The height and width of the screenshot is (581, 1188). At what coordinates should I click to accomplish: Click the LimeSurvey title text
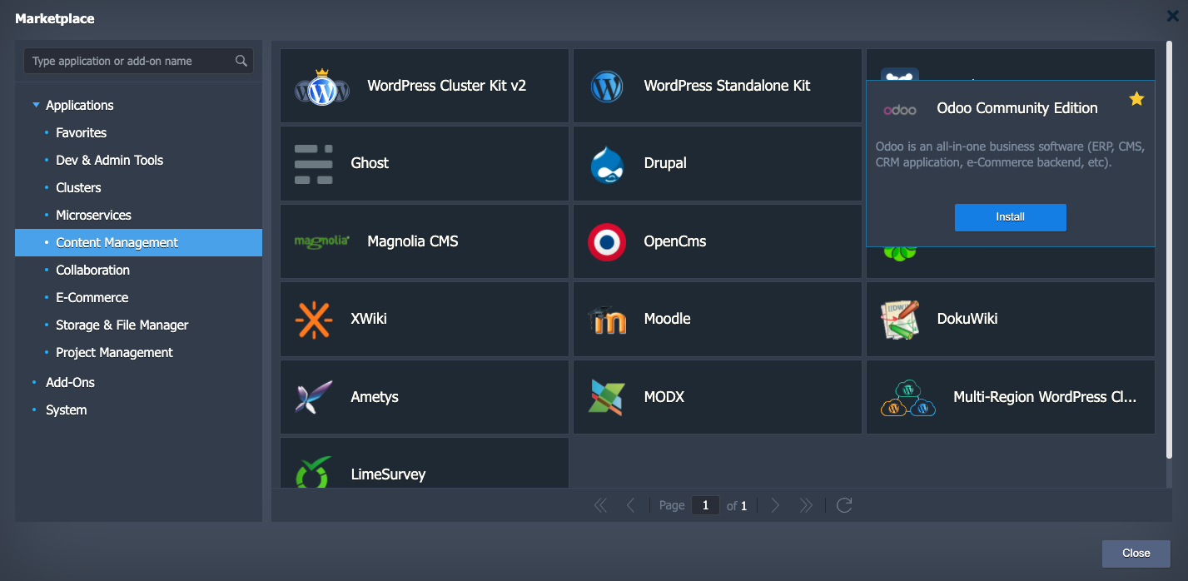coord(388,474)
